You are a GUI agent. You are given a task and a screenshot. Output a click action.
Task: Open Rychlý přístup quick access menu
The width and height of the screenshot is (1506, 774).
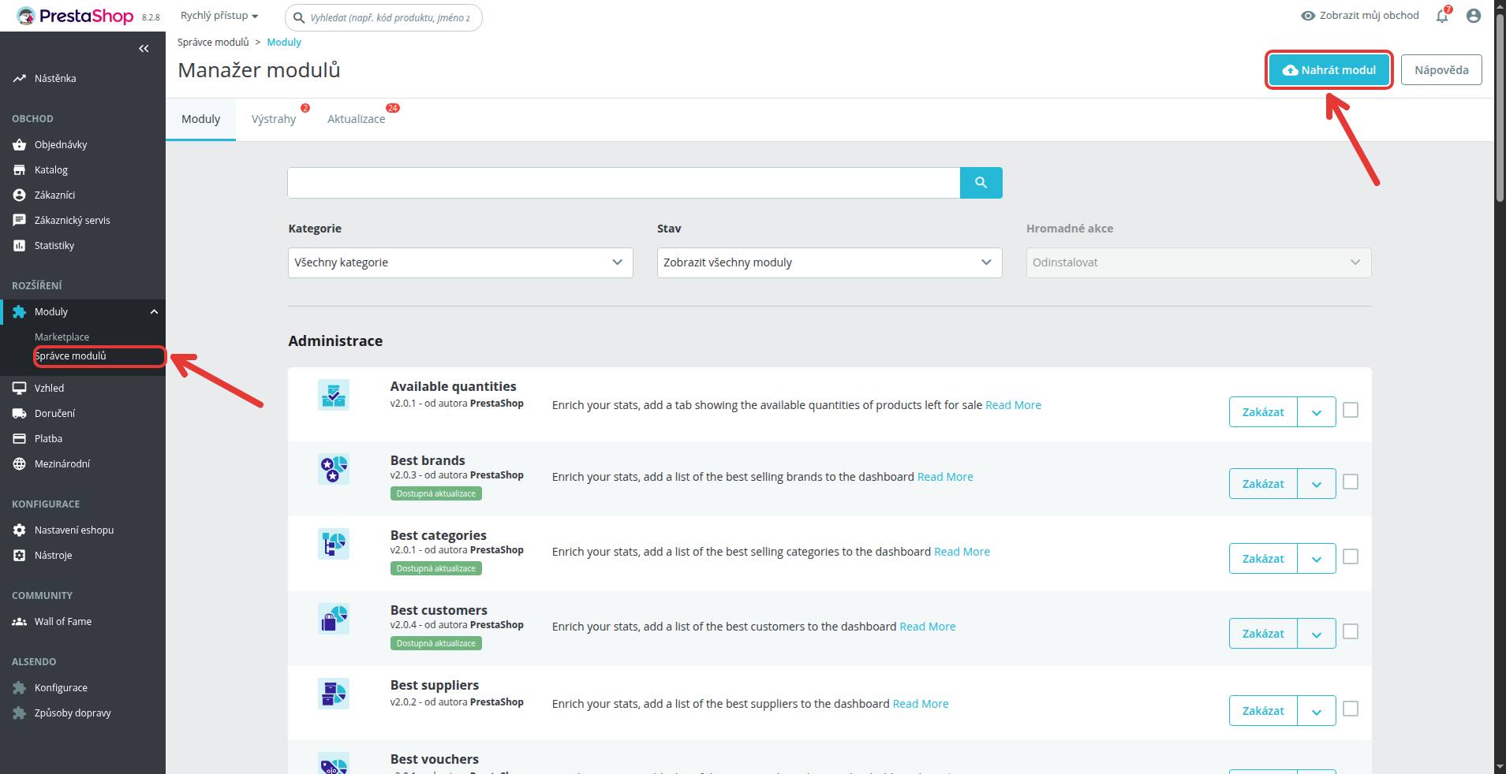(219, 16)
